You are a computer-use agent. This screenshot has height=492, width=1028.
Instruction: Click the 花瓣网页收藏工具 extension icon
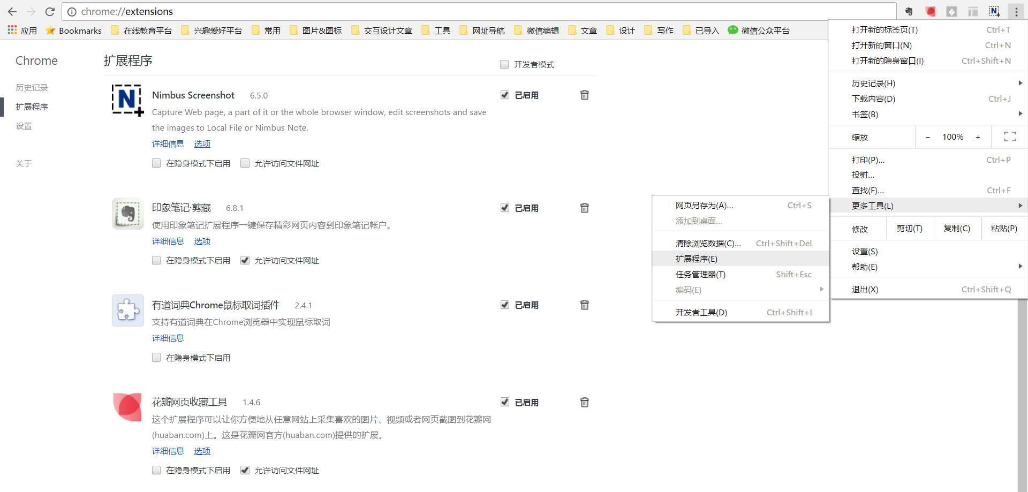tap(127, 407)
